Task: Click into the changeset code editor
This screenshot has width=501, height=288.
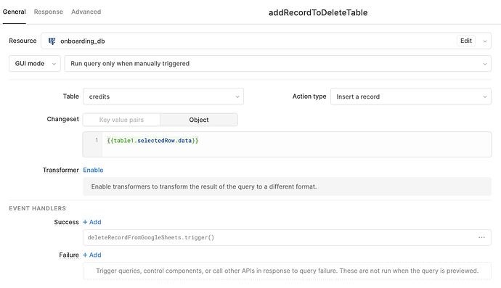Action: [x=287, y=144]
